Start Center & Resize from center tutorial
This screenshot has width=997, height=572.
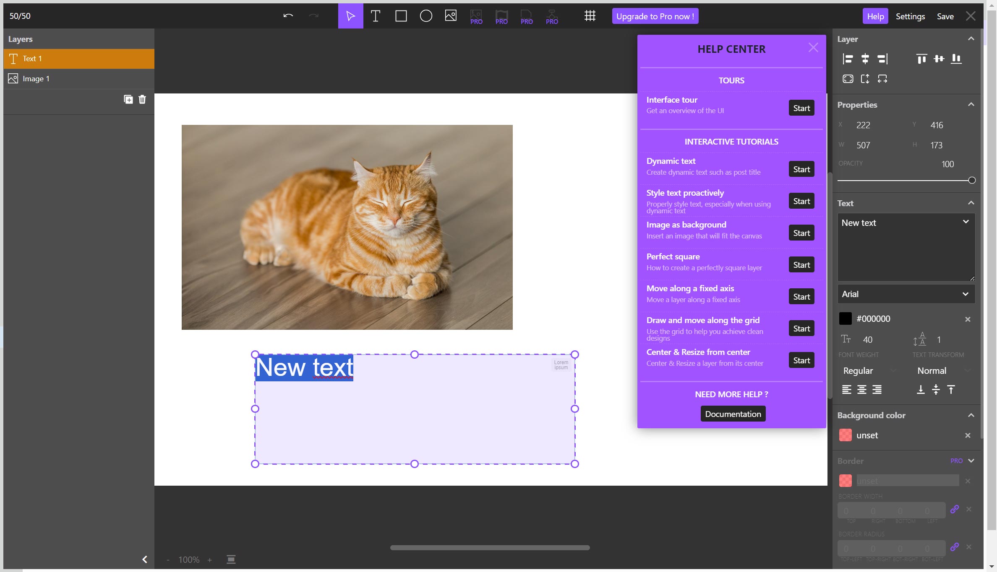tap(801, 360)
